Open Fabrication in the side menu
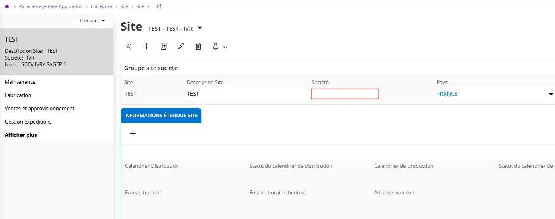This screenshot has width=555, height=219. click(x=18, y=95)
